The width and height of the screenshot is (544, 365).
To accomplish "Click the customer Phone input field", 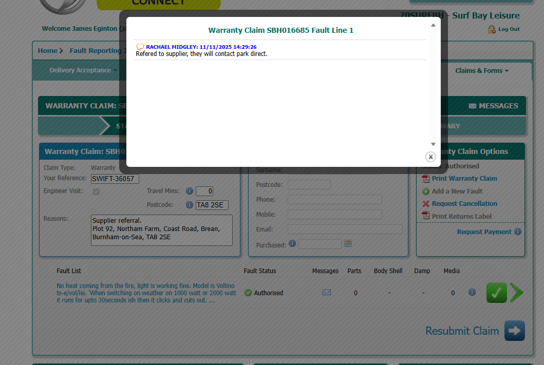I will (335, 199).
